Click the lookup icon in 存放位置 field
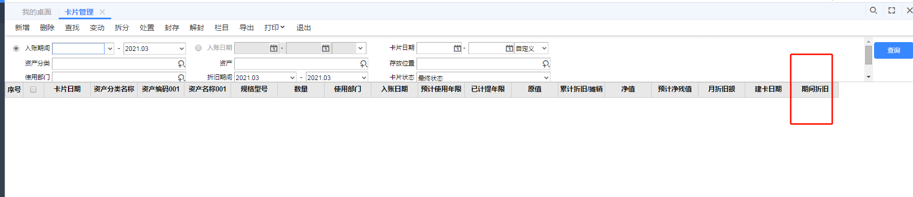The height and width of the screenshot is (197, 913). click(546, 63)
